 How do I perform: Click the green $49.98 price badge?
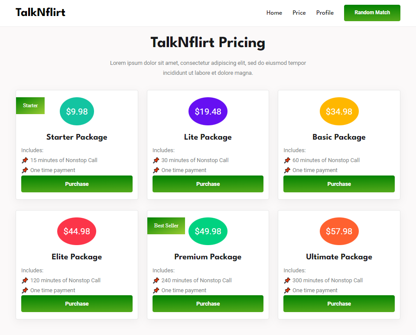tap(208, 231)
